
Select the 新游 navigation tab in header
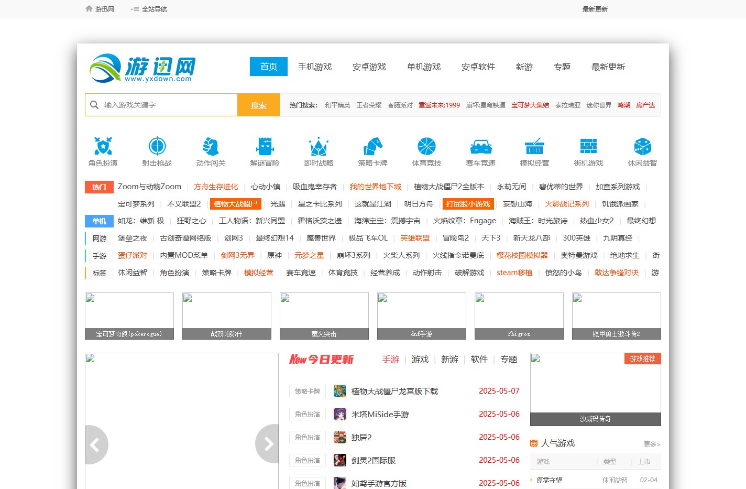(524, 67)
